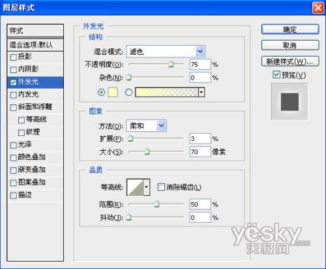Image resolution: width=326 pixels, height=269 pixels.
Task: Click the layer style preview thumbnail
Action: 289,102
